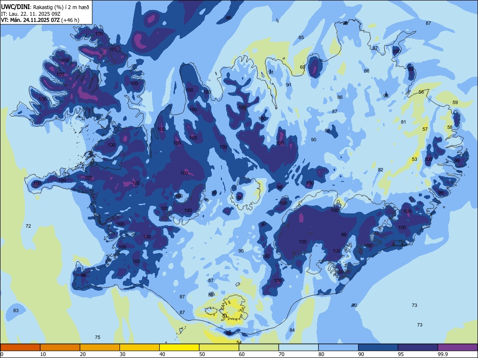Click the '72' humidity value on the map
This screenshot has width=478, height=358.
(28, 226)
